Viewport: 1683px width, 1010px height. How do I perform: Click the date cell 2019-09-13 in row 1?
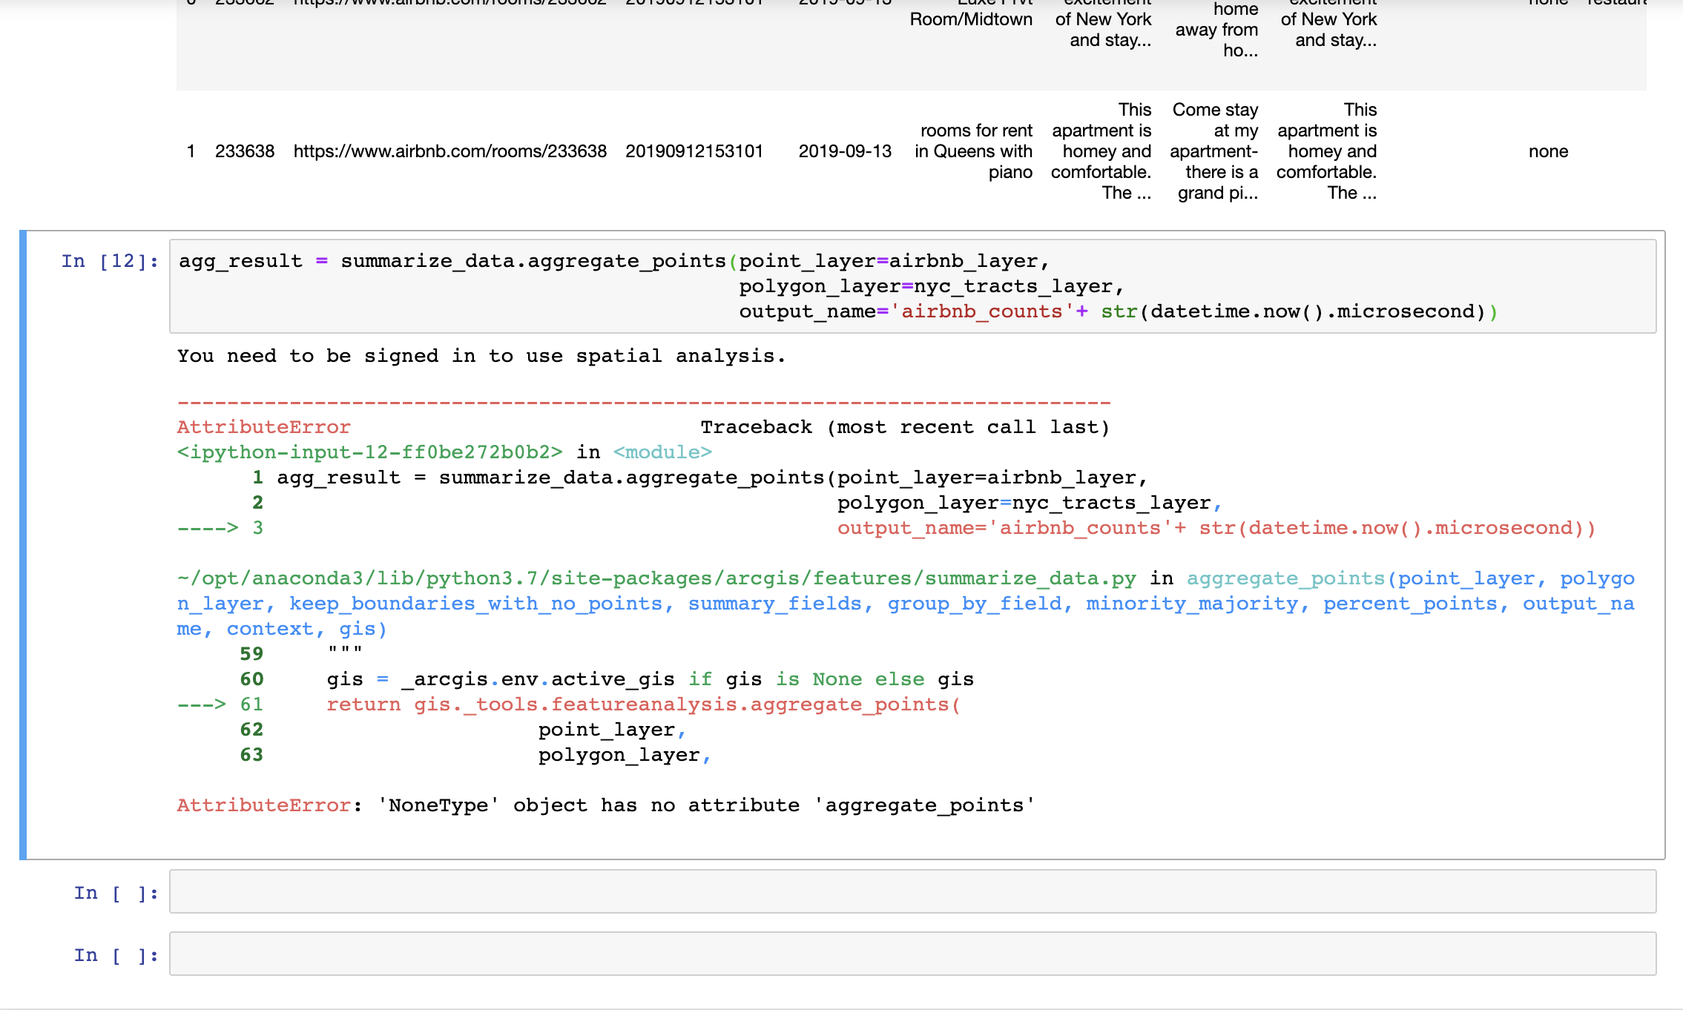pos(845,151)
